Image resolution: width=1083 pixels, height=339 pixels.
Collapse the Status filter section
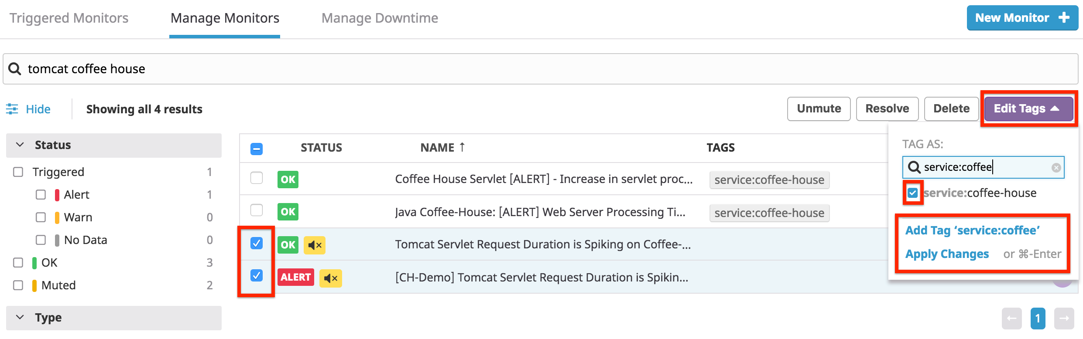20,145
